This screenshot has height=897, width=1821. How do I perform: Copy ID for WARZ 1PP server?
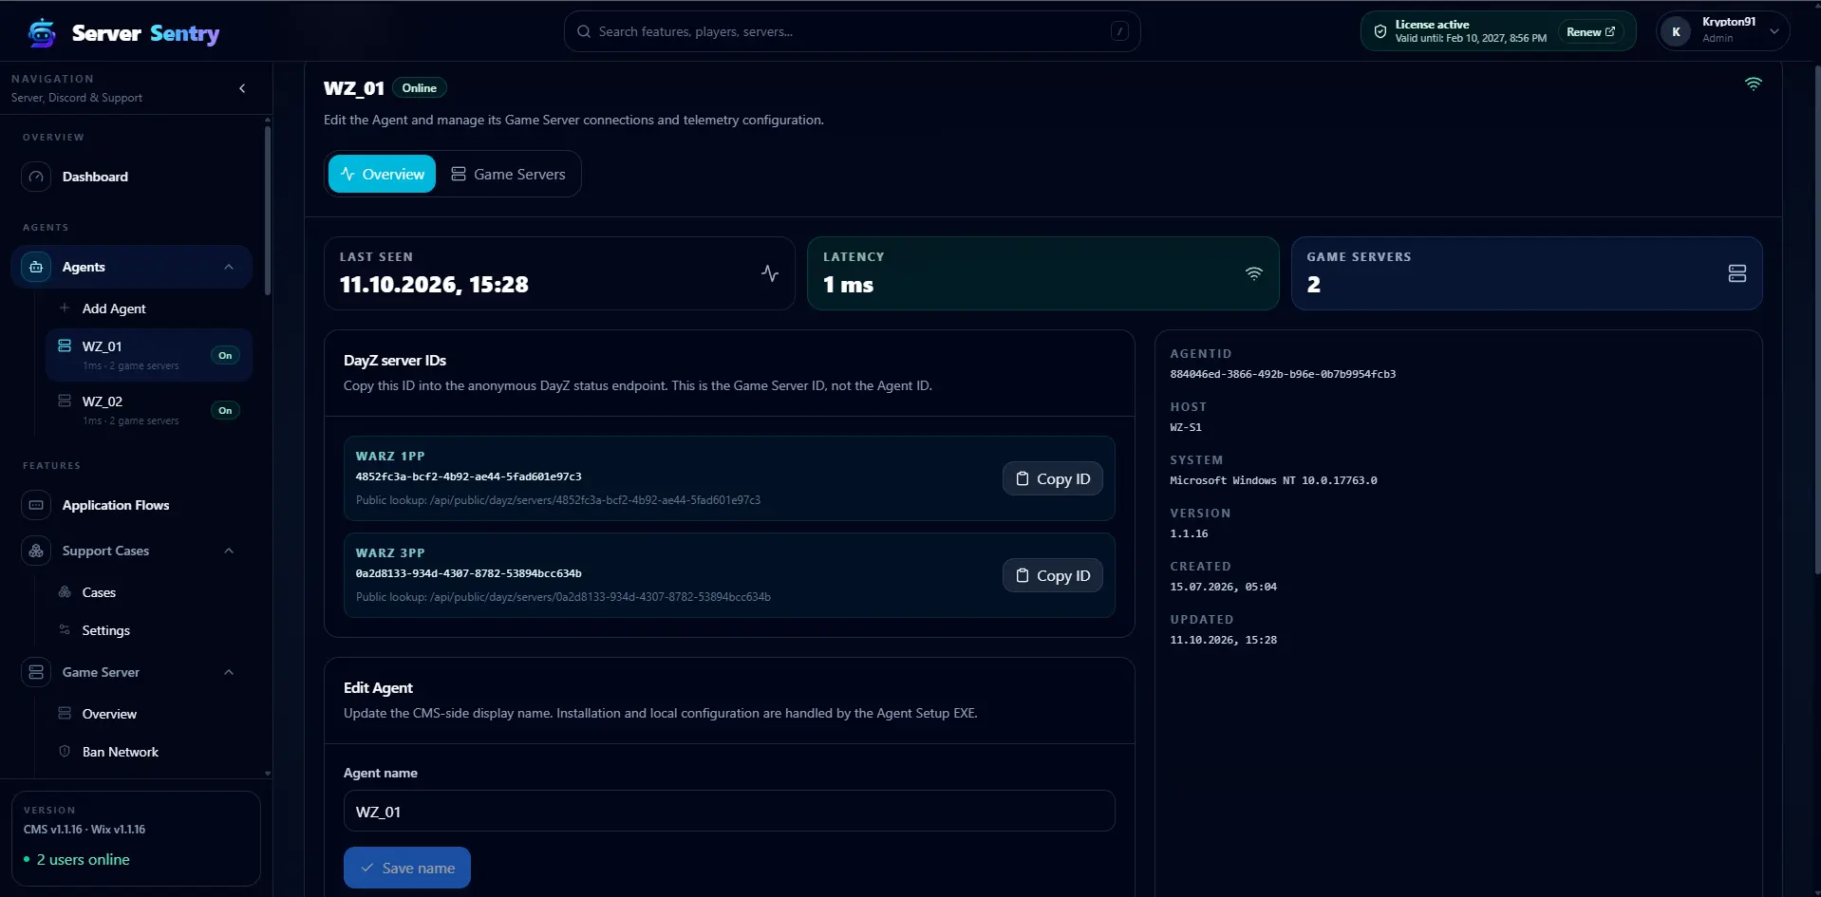pyautogui.click(x=1052, y=478)
